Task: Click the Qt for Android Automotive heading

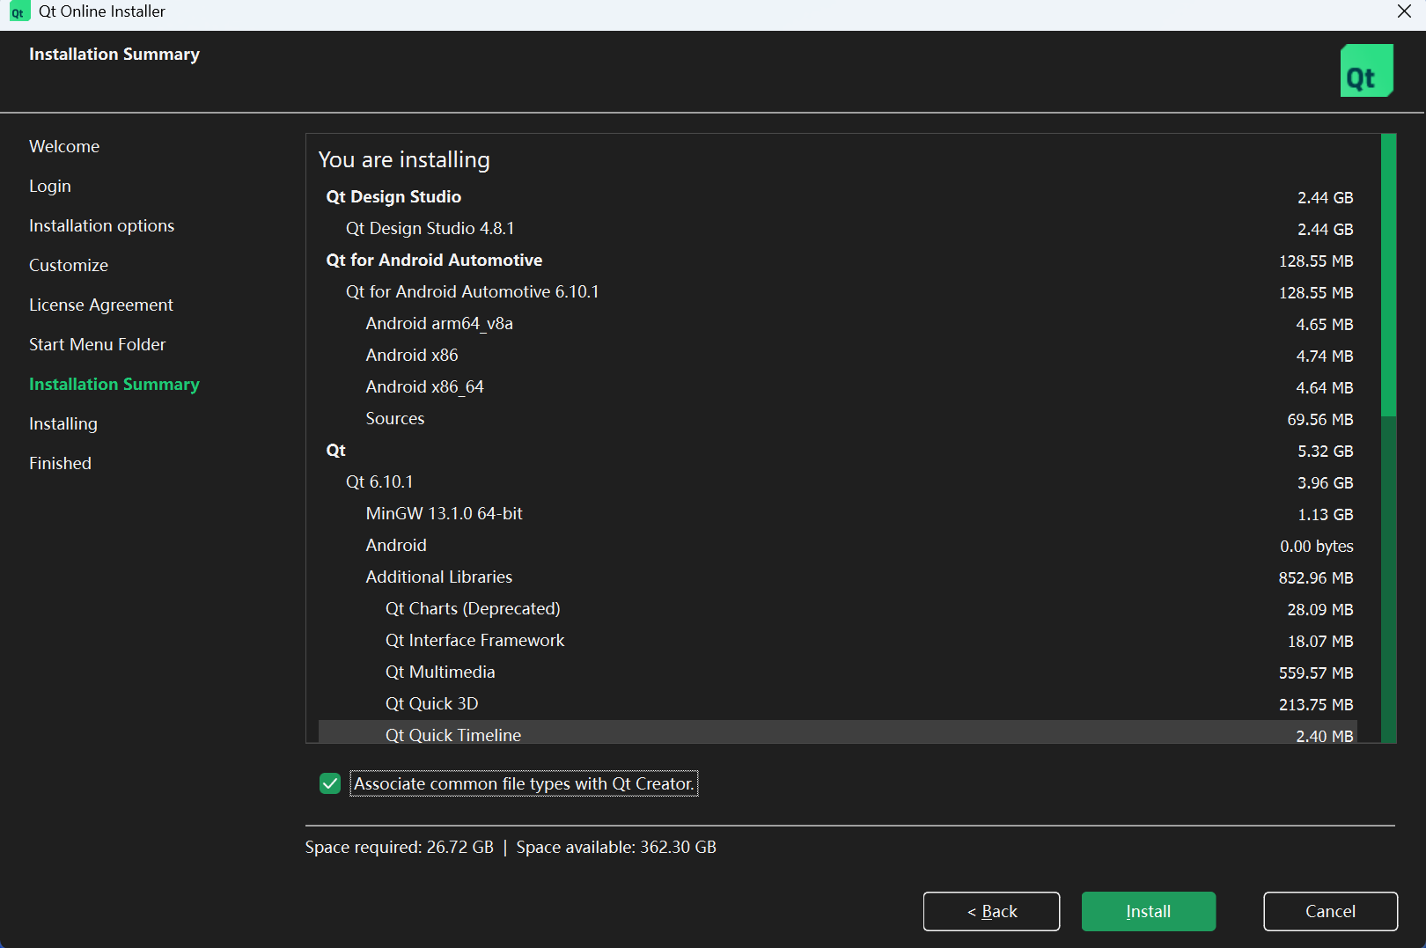Action: (838, 261)
